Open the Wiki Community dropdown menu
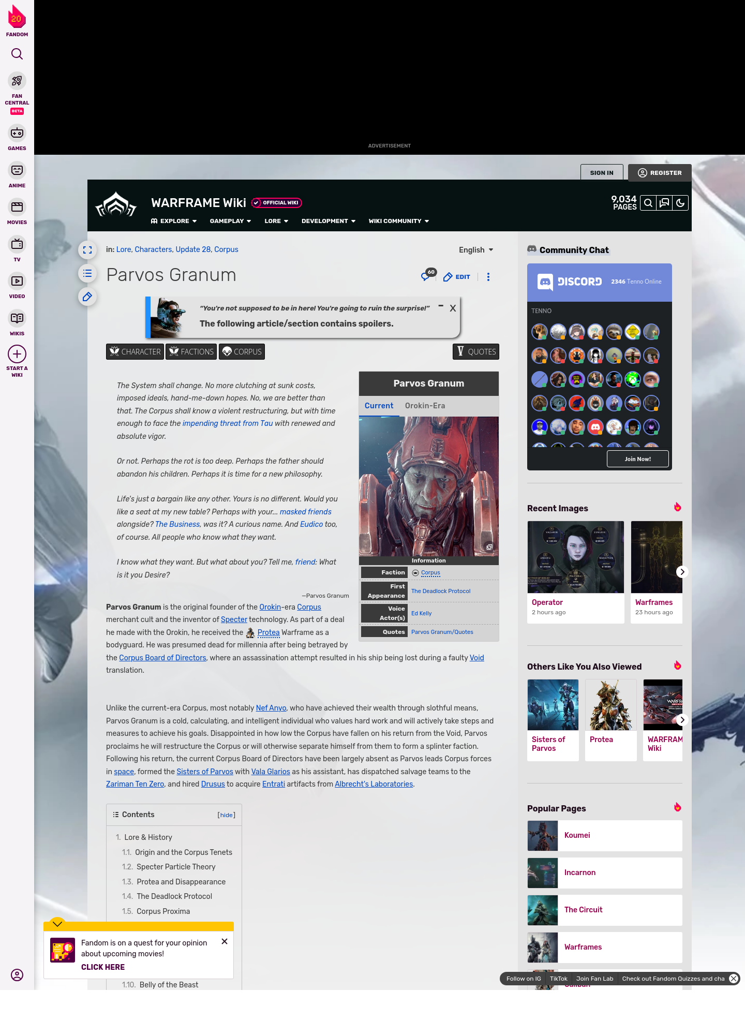The image size is (745, 1035). (x=399, y=221)
